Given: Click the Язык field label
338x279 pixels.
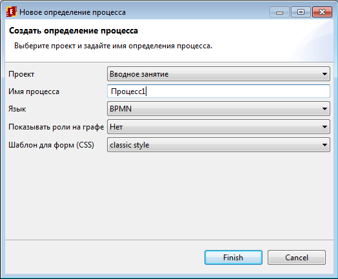Looking at the screenshot, I should point(17,109).
